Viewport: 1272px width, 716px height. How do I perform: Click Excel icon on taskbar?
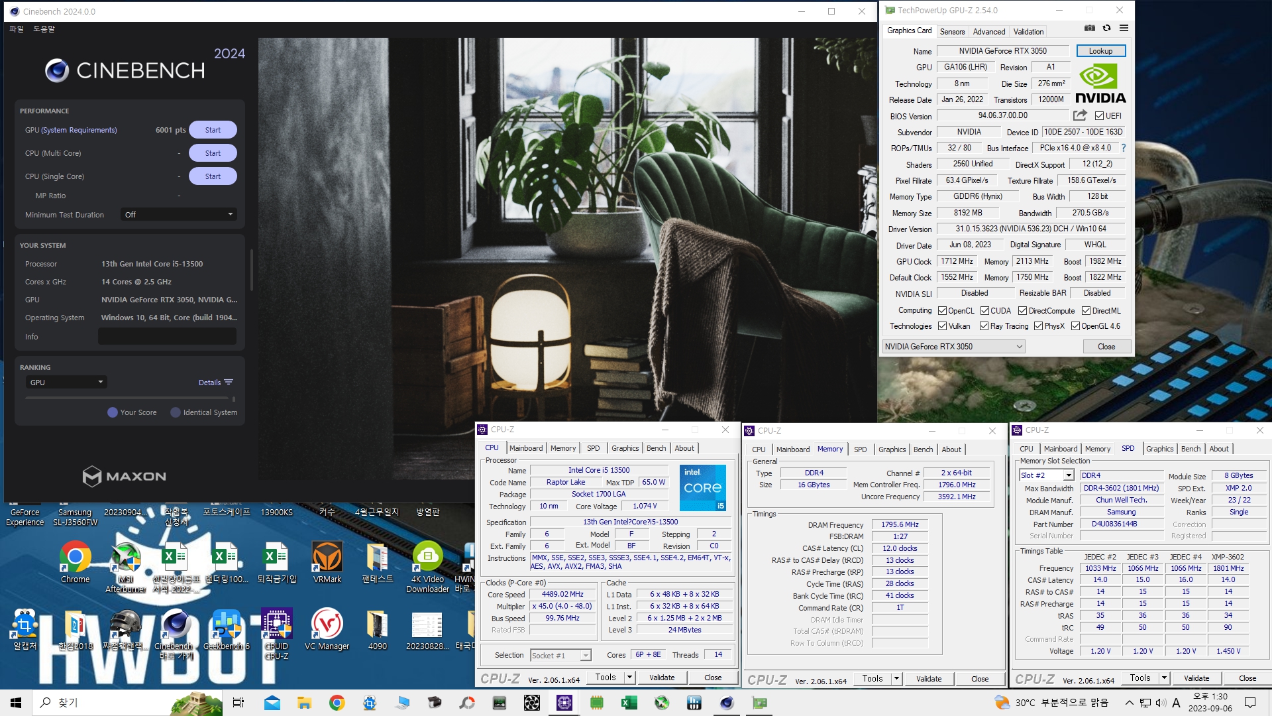[x=629, y=703]
